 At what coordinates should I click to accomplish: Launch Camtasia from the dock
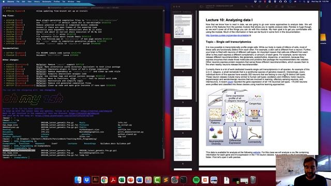(157, 180)
